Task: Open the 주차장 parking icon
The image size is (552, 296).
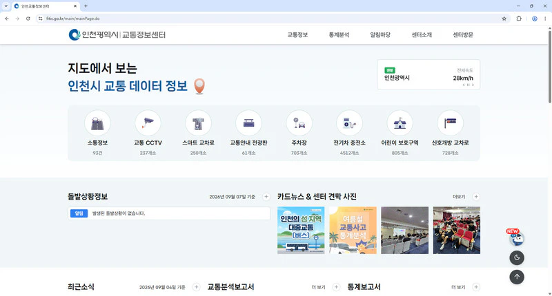Action: [299, 123]
